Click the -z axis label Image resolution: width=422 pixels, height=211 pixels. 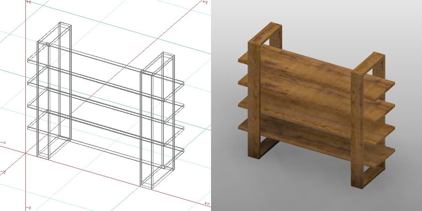tap(29, 208)
